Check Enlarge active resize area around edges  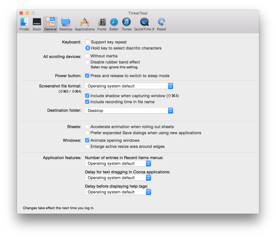click(x=87, y=146)
